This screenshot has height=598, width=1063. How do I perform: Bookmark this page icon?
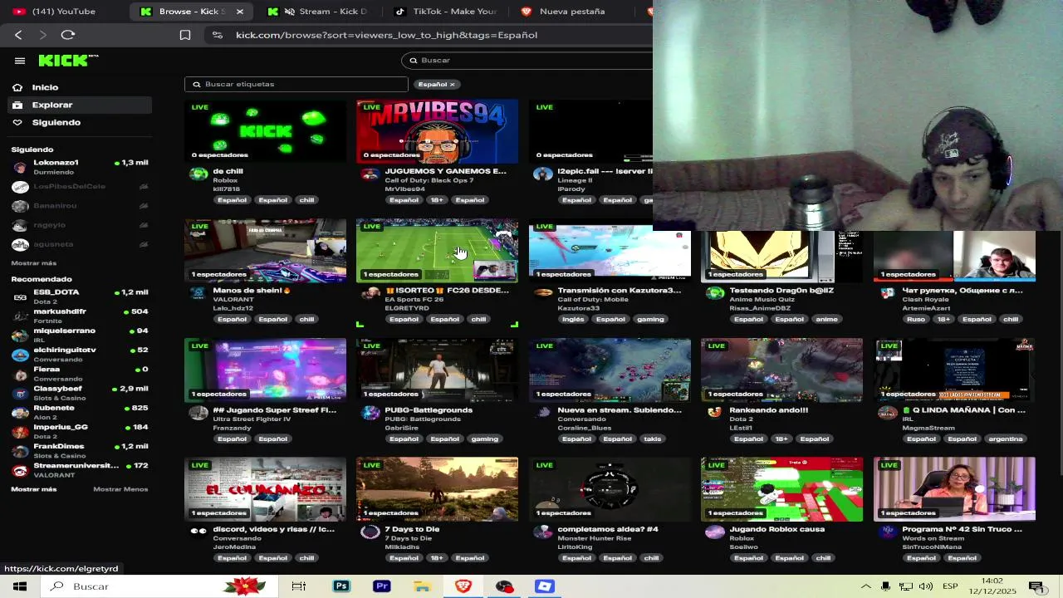185,35
